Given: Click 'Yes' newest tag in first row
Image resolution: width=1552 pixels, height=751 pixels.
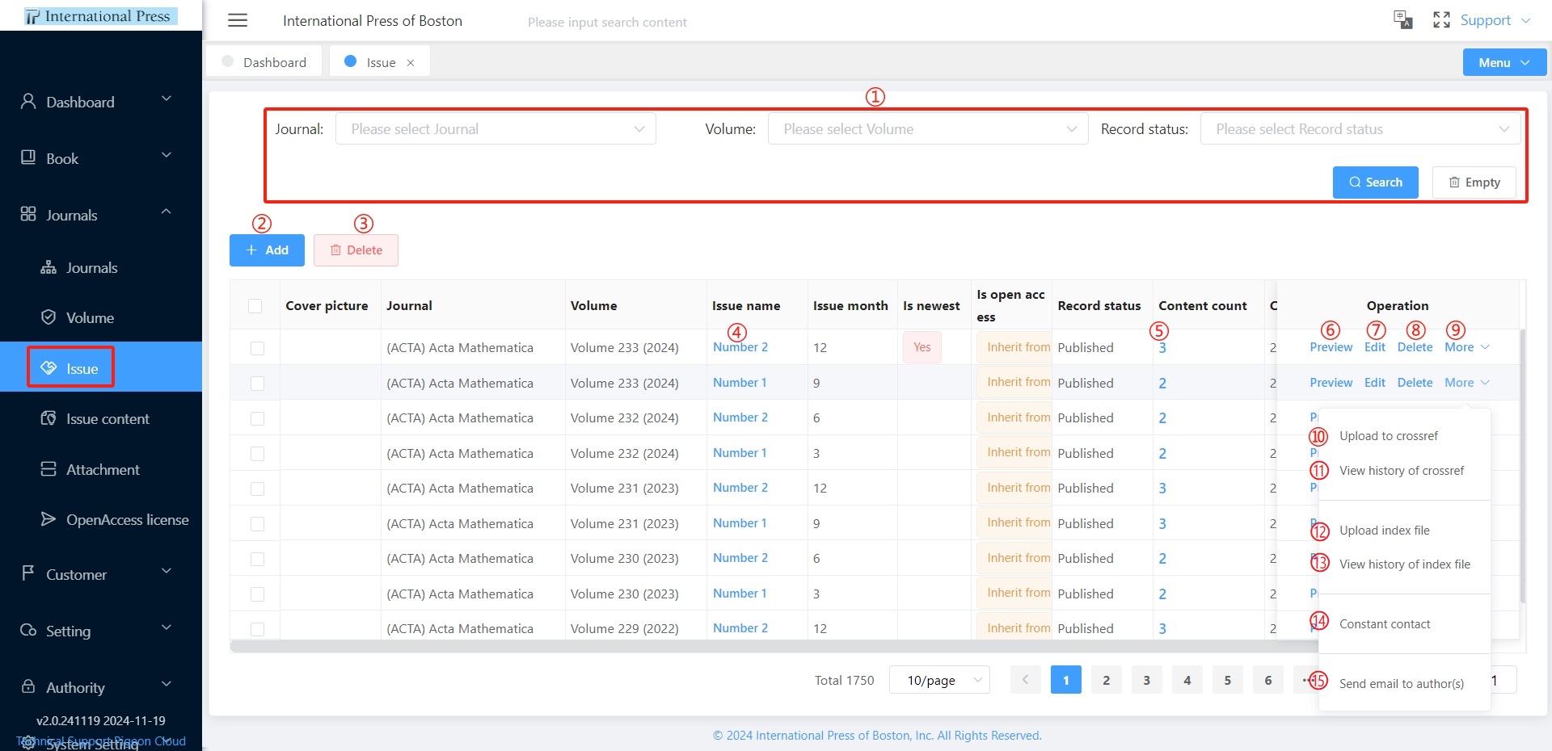Looking at the screenshot, I should [x=922, y=347].
